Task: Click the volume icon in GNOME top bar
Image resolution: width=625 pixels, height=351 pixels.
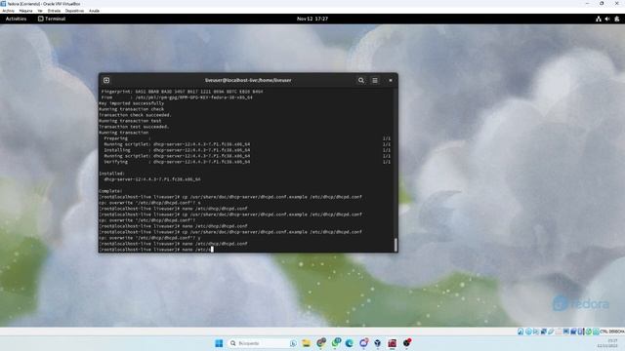Action: pos(607,19)
